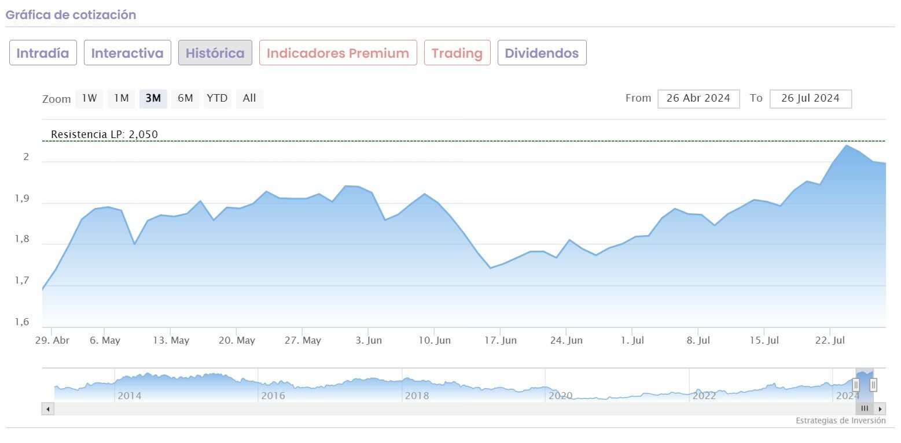The height and width of the screenshot is (443, 901).
Task: Click the navigator's left range handle
Action: click(x=856, y=385)
